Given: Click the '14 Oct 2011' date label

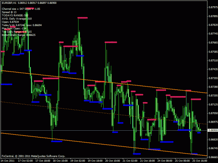Looking at the screenshot, I should click(x=8, y=161).
